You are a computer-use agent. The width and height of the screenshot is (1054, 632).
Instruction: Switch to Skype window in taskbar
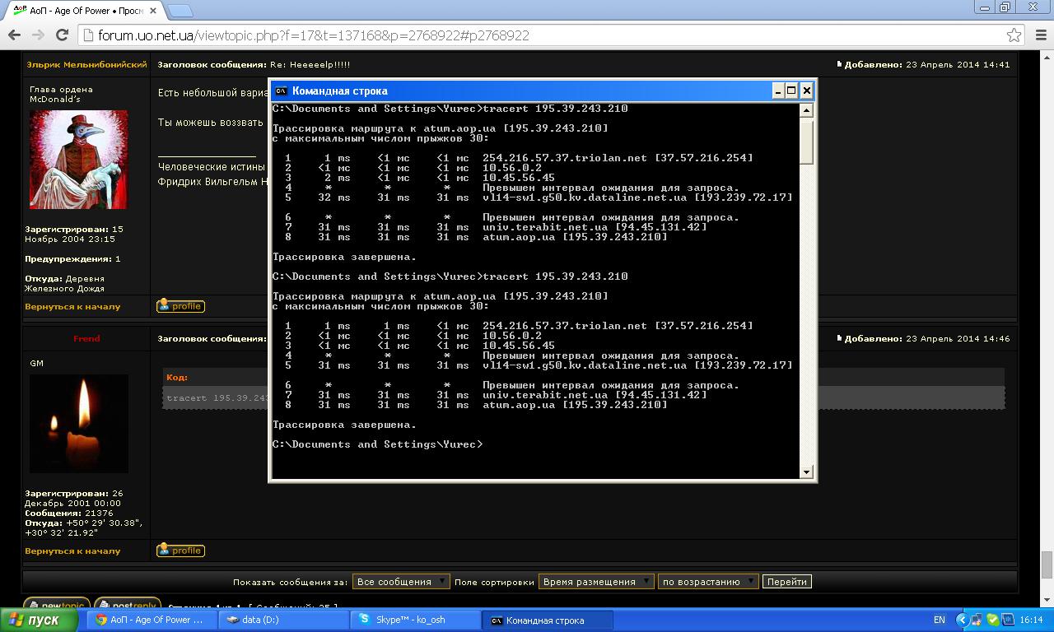pyautogui.click(x=416, y=620)
